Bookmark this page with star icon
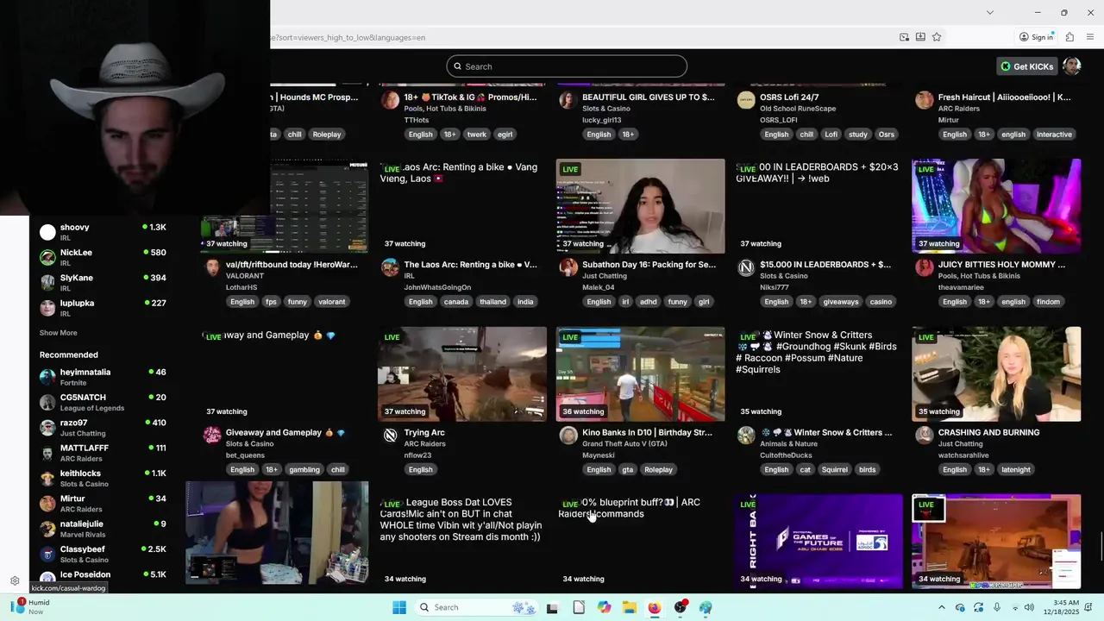The image size is (1104, 621). click(x=937, y=37)
